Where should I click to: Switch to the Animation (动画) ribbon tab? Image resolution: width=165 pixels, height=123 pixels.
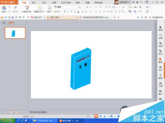pos(54,3)
